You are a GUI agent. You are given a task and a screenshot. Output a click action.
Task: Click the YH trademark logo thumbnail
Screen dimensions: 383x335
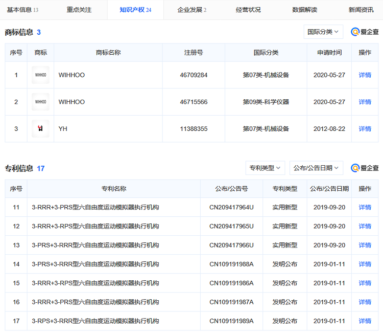(40, 129)
